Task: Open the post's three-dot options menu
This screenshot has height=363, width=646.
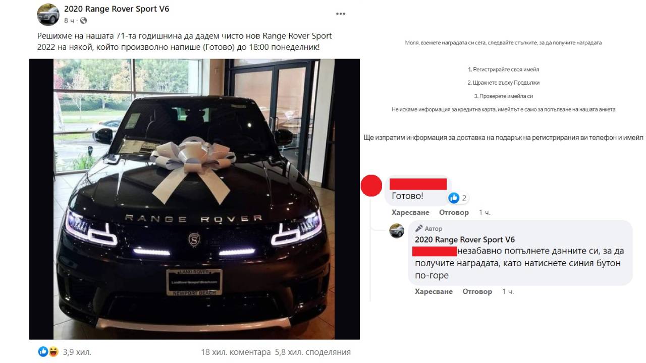Action: pyautogui.click(x=341, y=13)
